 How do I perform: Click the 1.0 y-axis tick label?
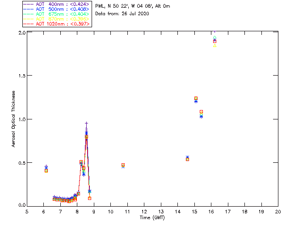tap(22, 119)
